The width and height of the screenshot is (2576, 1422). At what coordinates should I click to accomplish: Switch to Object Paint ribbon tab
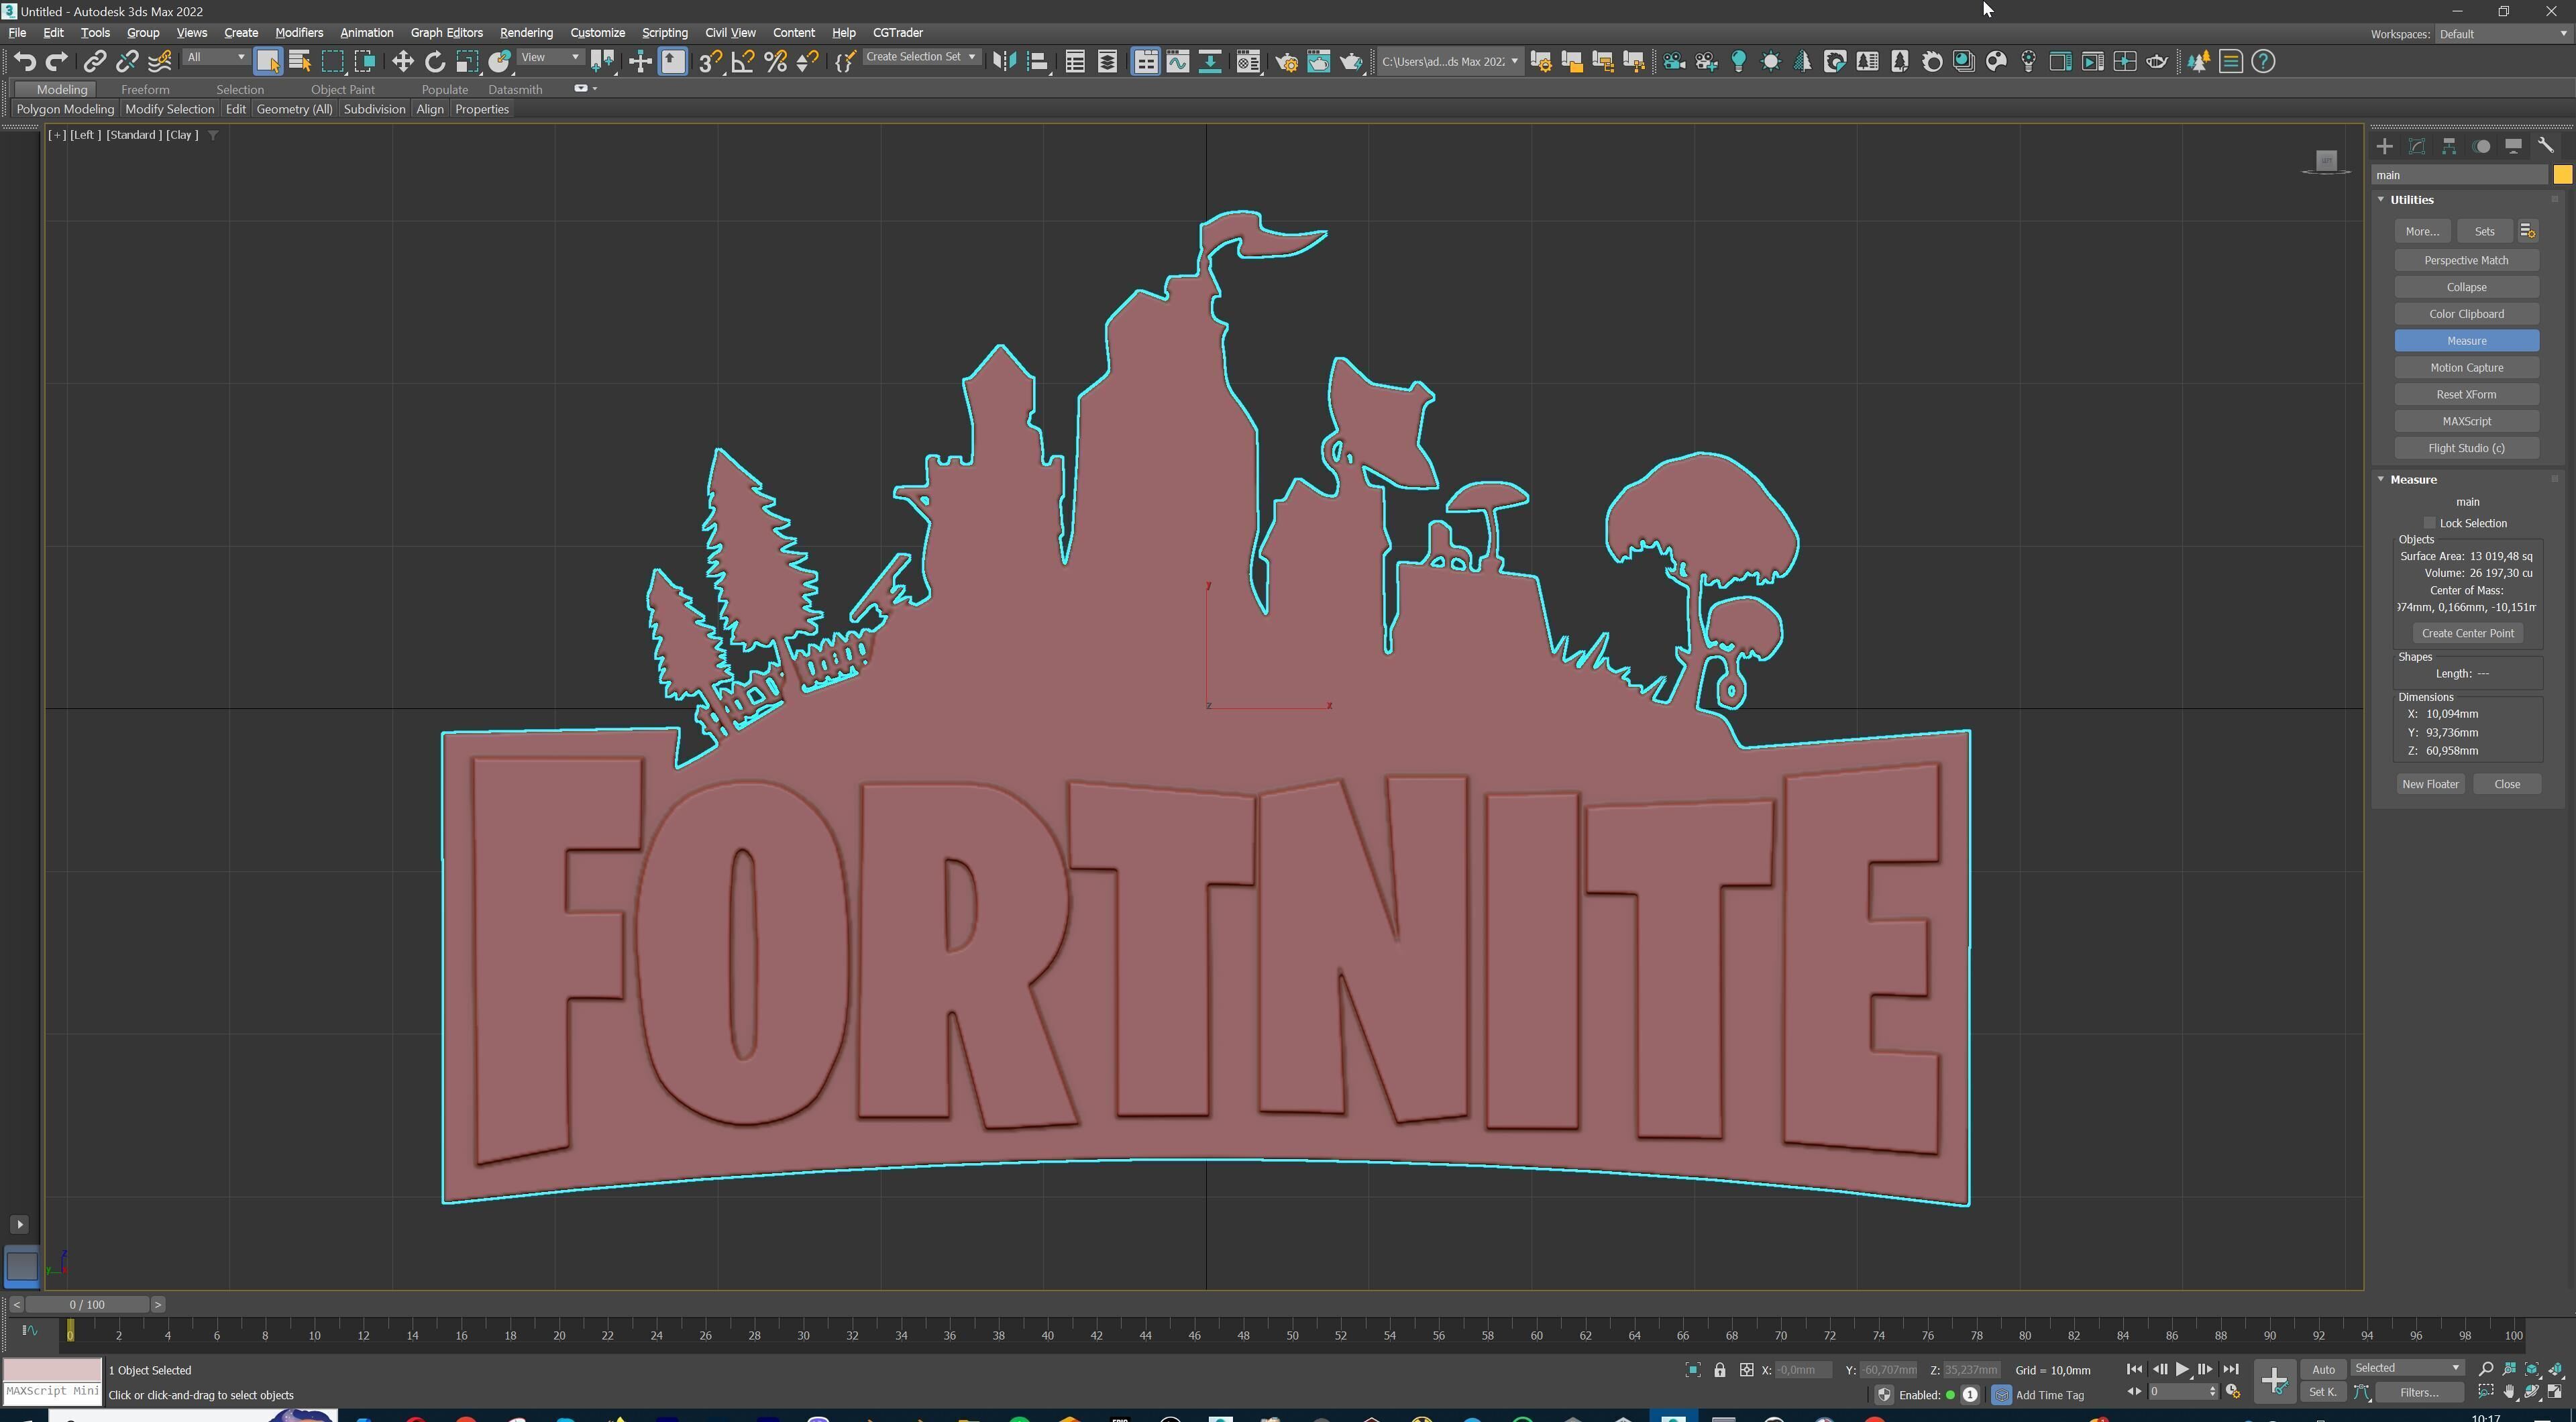coord(342,89)
